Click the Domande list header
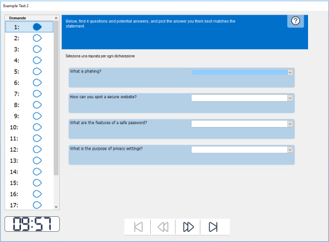The image size is (329, 242). (29, 18)
